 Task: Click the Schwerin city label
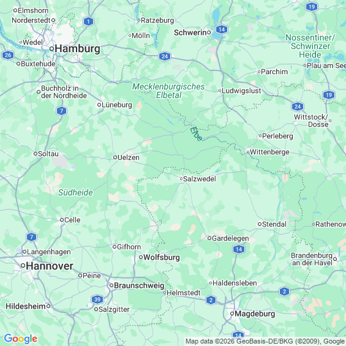coord(190,32)
